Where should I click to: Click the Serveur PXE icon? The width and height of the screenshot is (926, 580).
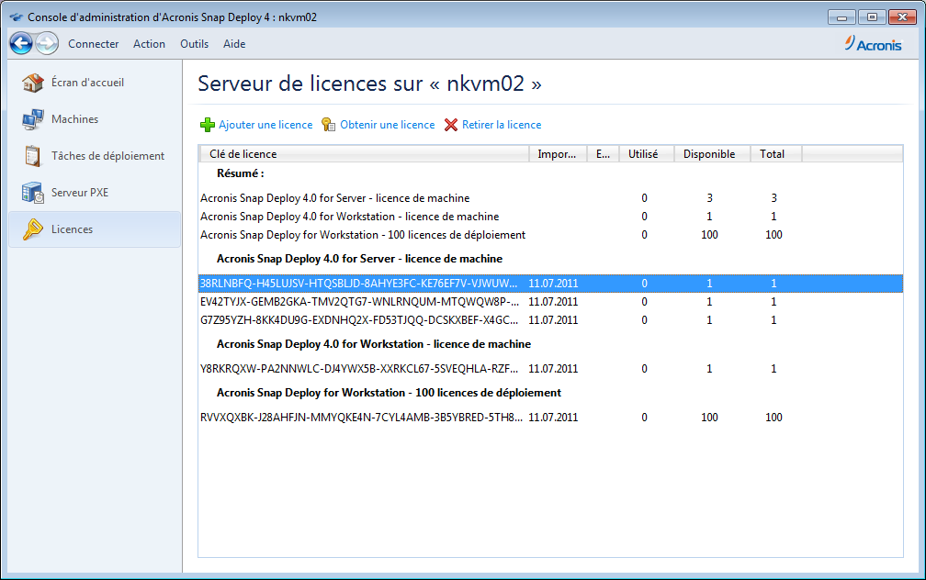coord(33,193)
